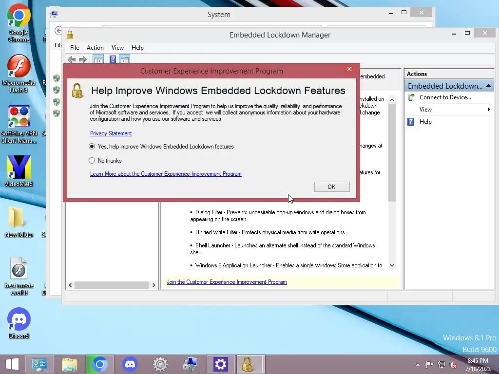Click Help in the Actions pane
The width and height of the screenshot is (499, 374).
[x=425, y=122]
